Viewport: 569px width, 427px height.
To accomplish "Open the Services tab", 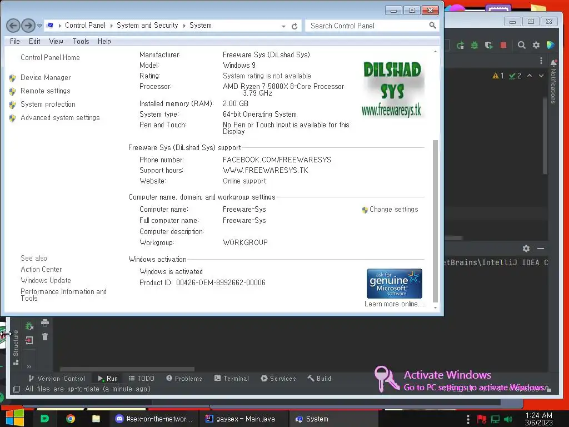I will (x=278, y=378).
